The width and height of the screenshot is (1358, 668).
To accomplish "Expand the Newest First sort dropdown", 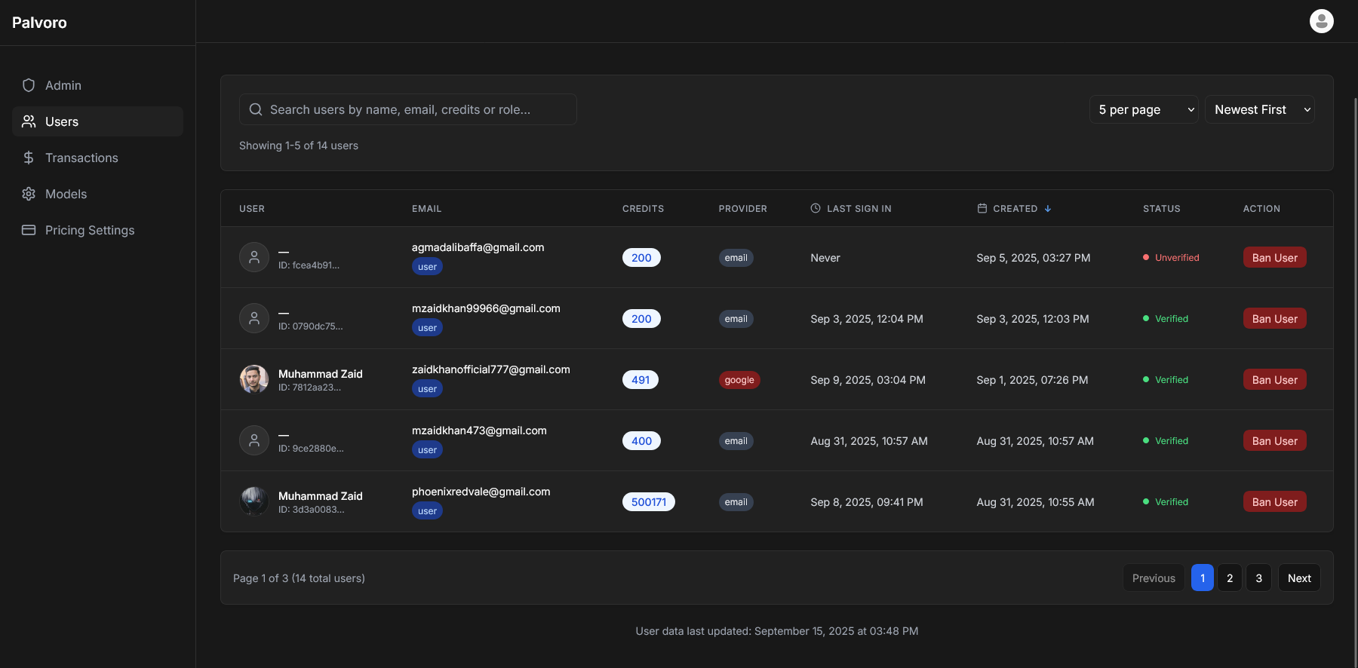I will [x=1259, y=109].
